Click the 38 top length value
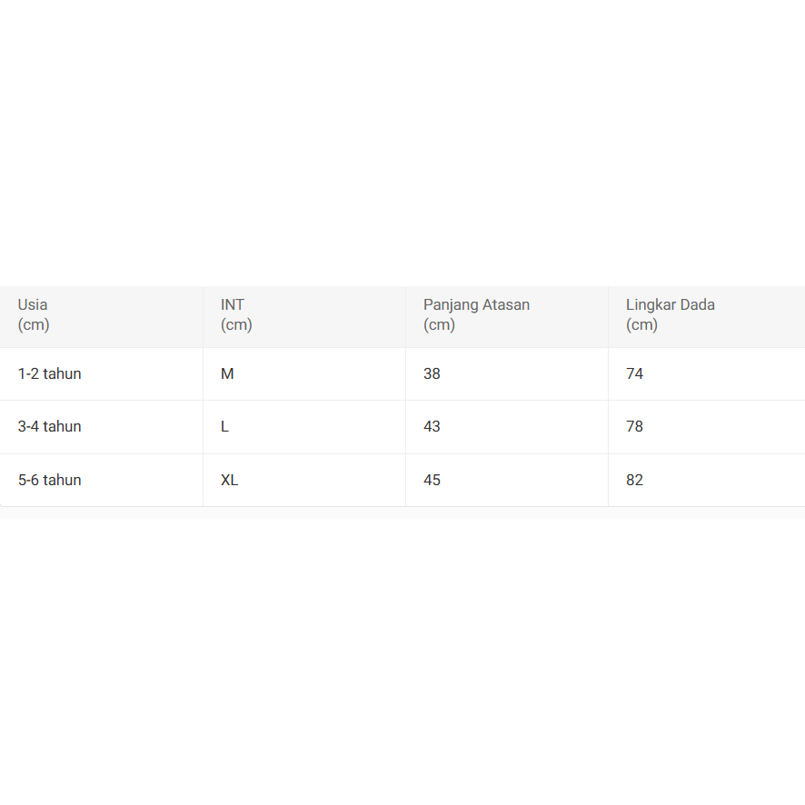The width and height of the screenshot is (805, 805). pyautogui.click(x=432, y=373)
